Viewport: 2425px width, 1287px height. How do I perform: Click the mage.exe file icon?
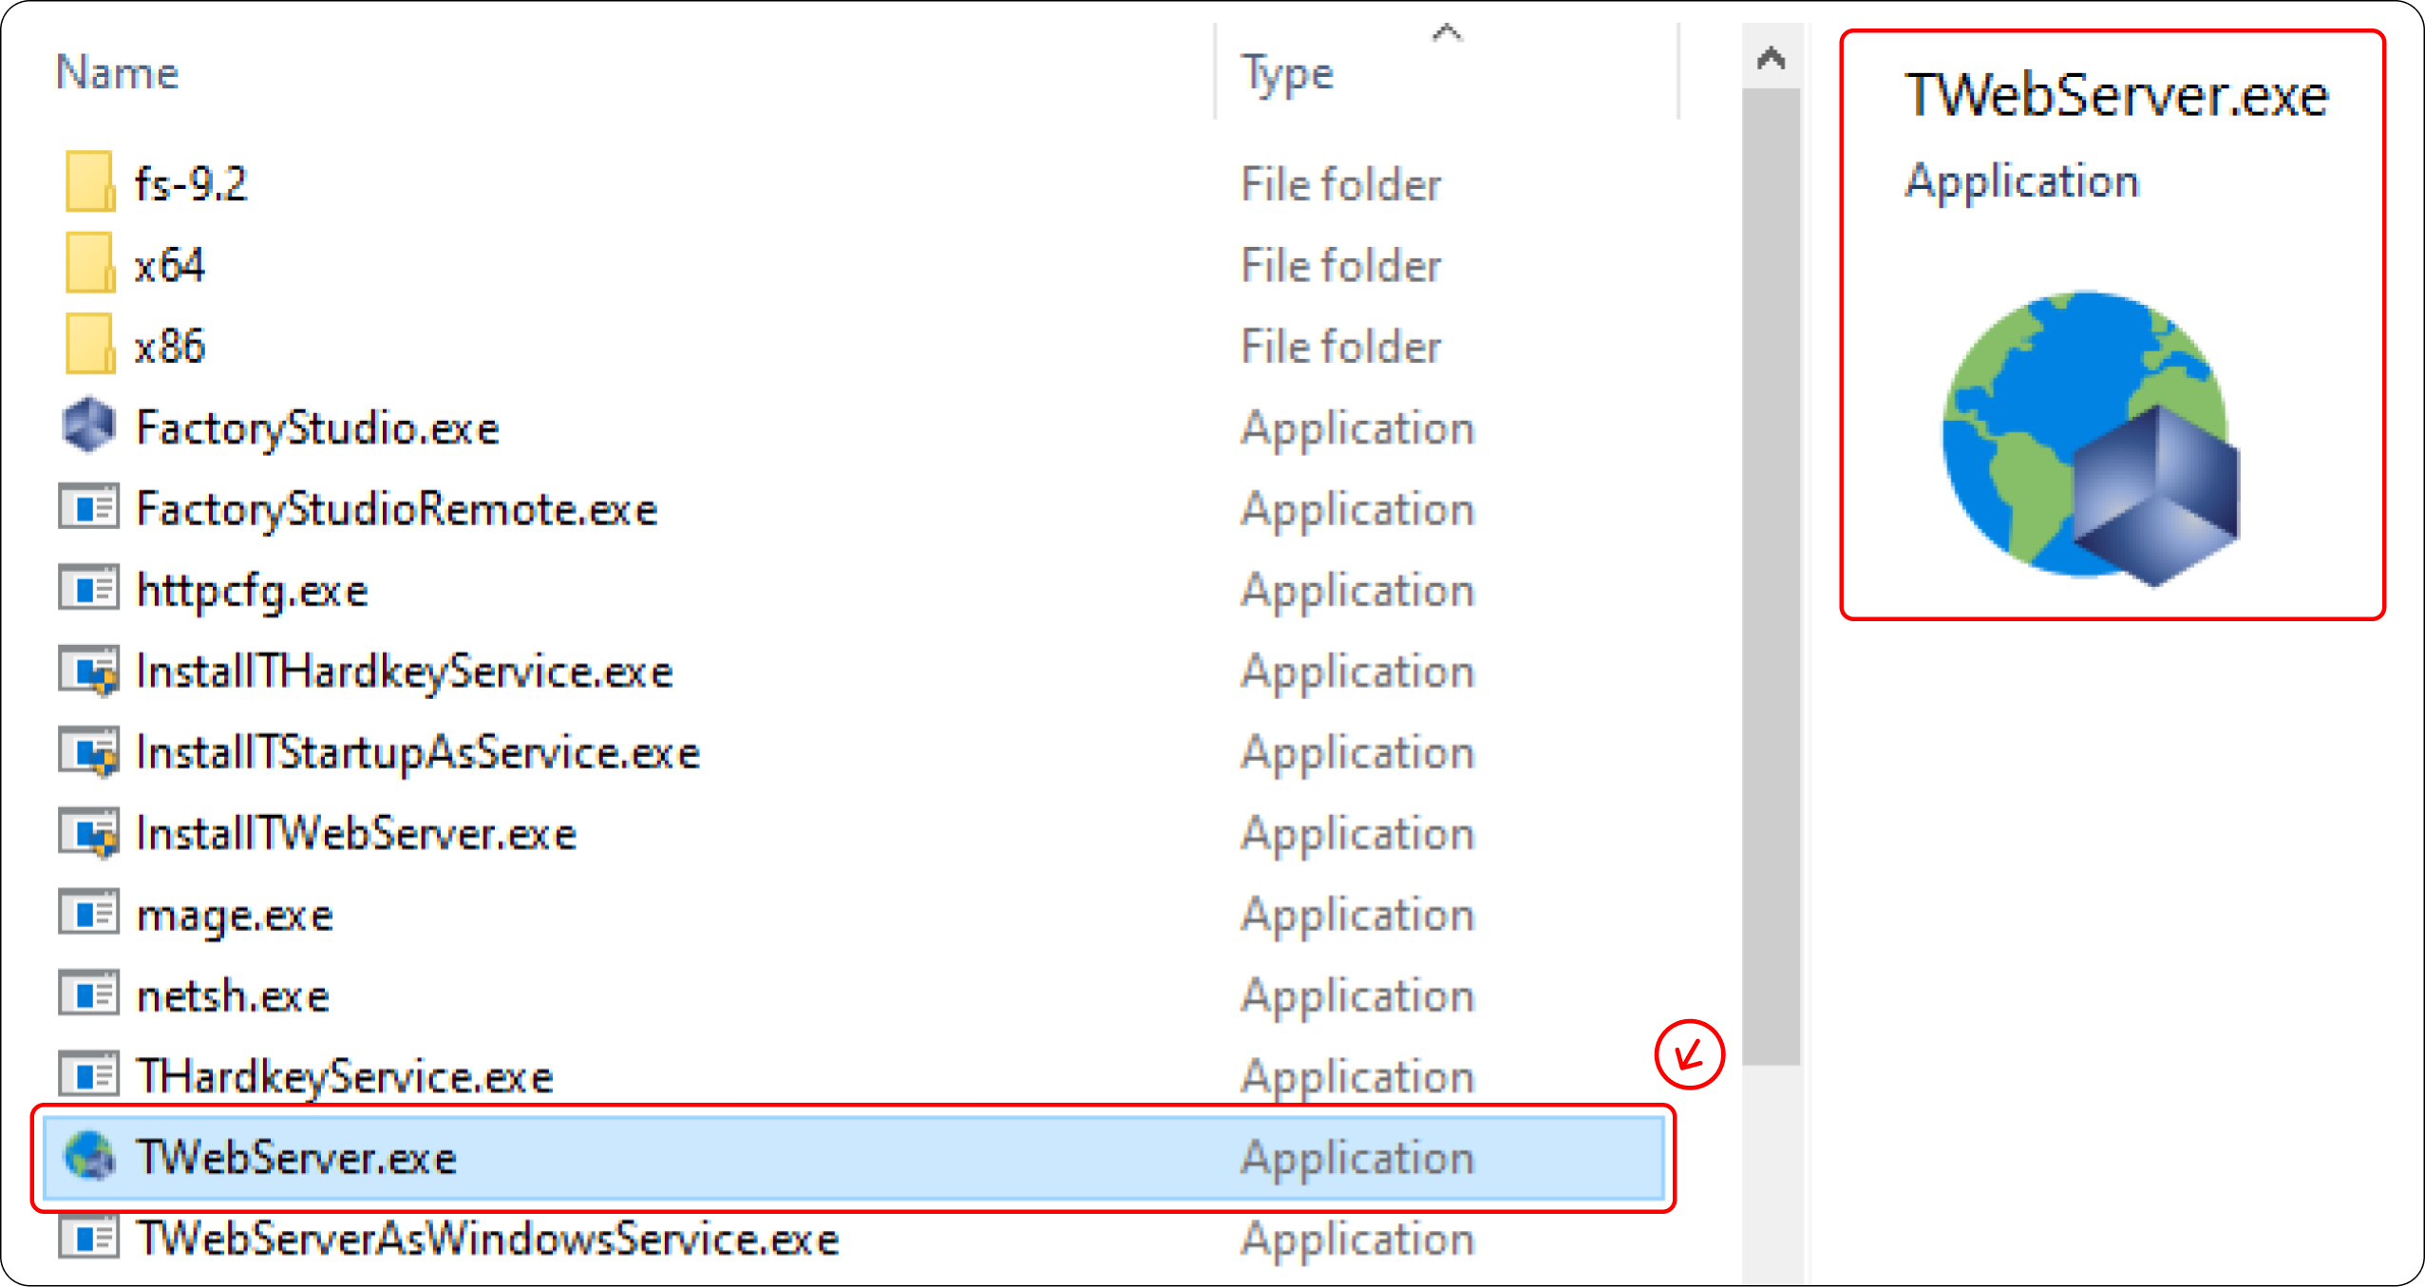88,914
